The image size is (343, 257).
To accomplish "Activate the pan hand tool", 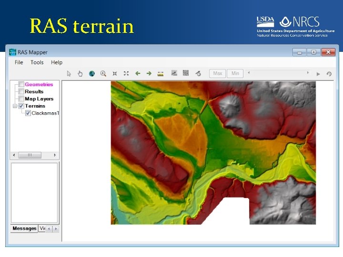I will [80, 74].
